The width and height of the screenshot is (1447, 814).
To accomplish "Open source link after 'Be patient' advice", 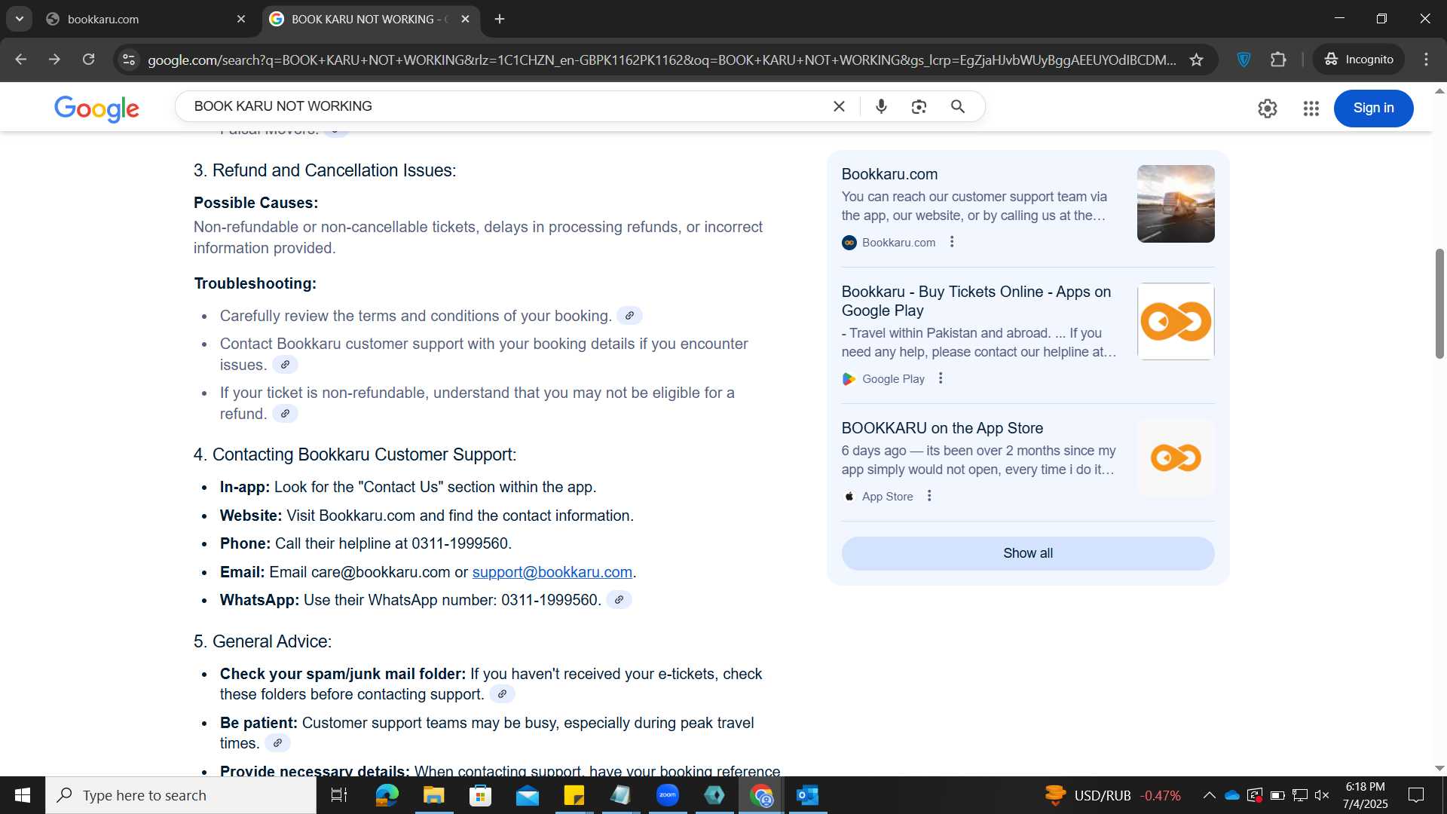I will pyautogui.click(x=277, y=743).
